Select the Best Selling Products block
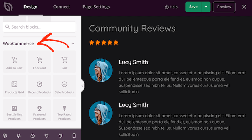Image resolution: width=252 pixels, height=140 pixels. 14,110
